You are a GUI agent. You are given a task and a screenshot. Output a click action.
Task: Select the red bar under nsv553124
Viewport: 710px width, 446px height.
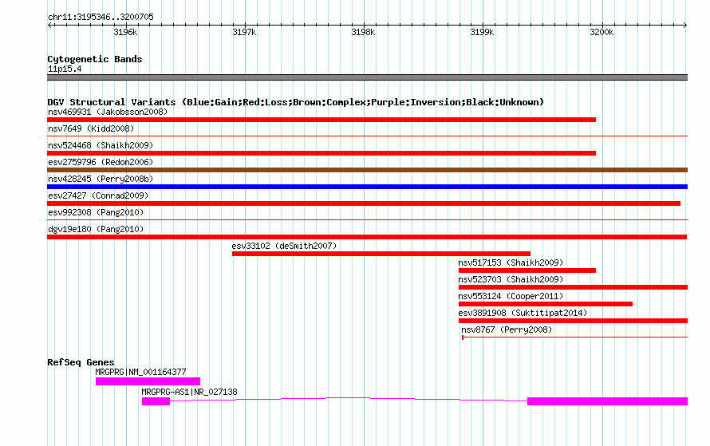[x=546, y=304]
